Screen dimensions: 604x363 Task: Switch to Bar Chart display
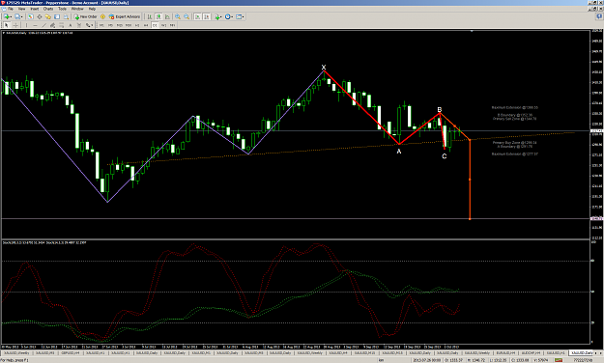pyautogui.click(x=150, y=16)
